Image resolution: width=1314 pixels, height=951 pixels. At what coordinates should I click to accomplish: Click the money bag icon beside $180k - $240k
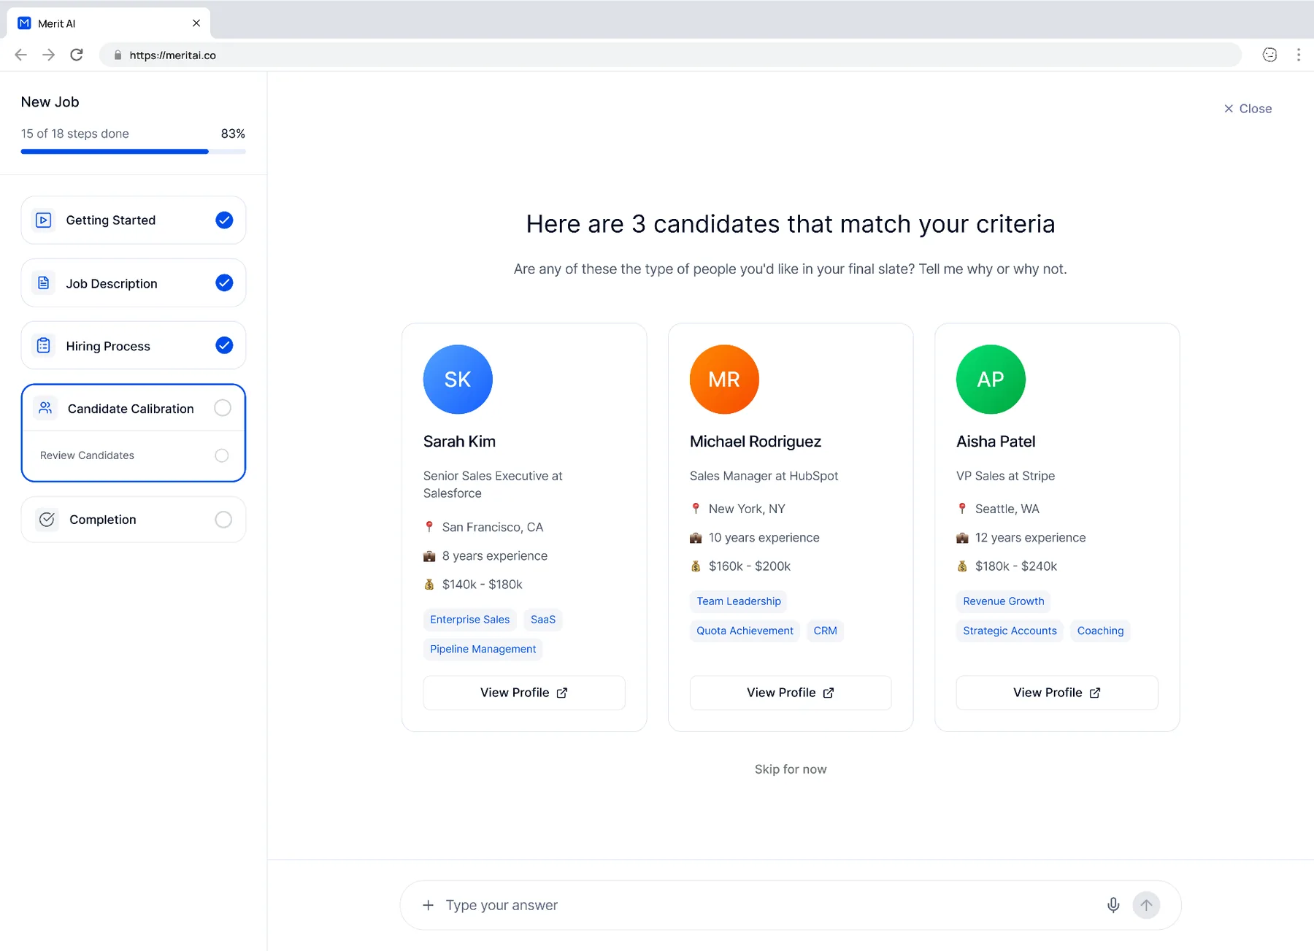click(x=962, y=566)
